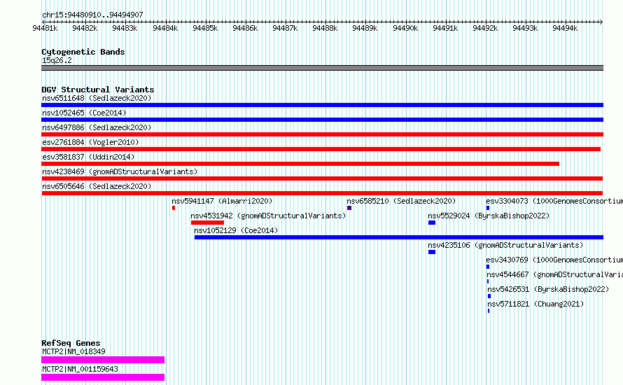Select the red bar under nsv4238469

coord(322,178)
